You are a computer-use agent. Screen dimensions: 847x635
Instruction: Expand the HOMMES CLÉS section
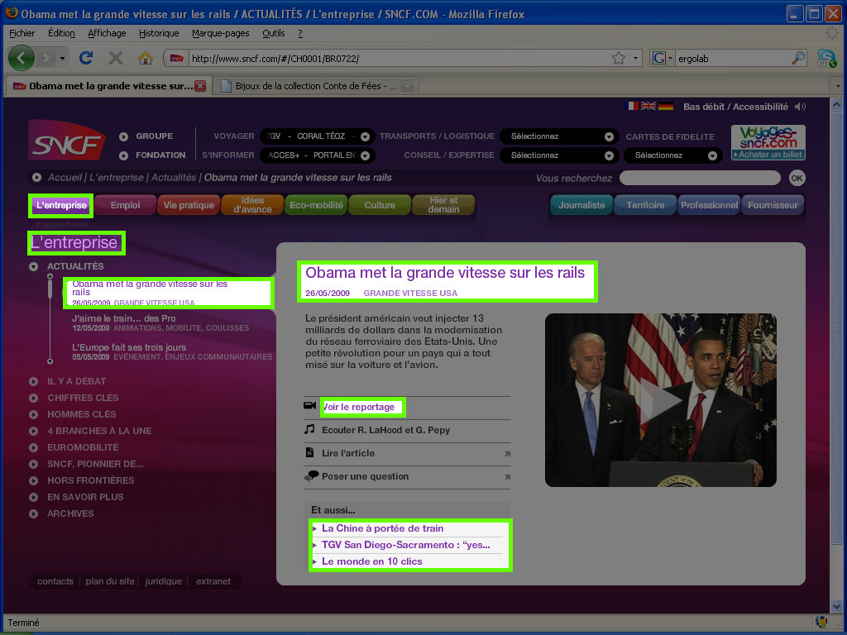pos(33,414)
